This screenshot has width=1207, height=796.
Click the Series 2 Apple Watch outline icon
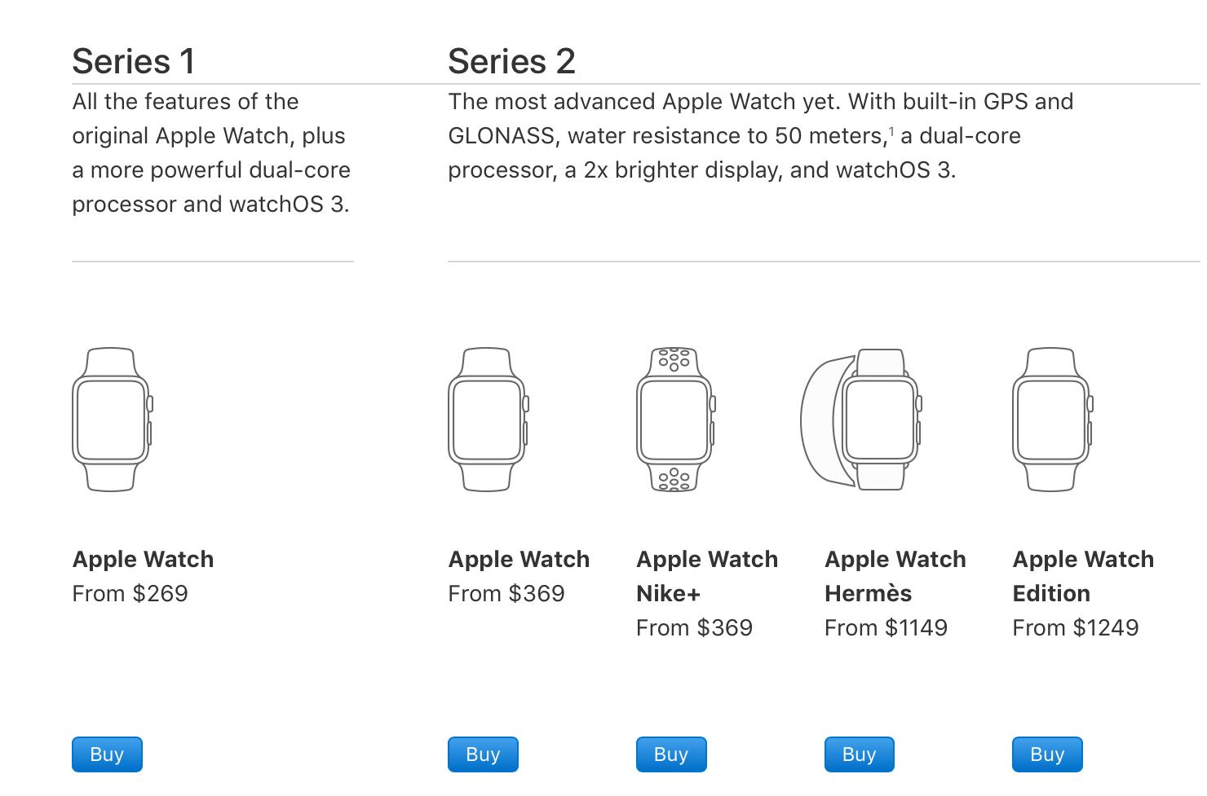tap(488, 420)
